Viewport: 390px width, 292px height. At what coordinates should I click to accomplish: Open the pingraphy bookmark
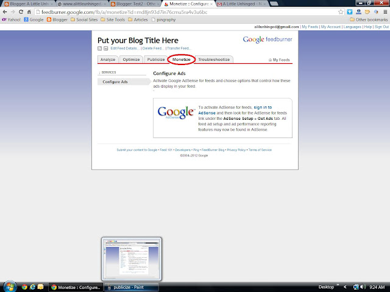click(x=163, y=19)
